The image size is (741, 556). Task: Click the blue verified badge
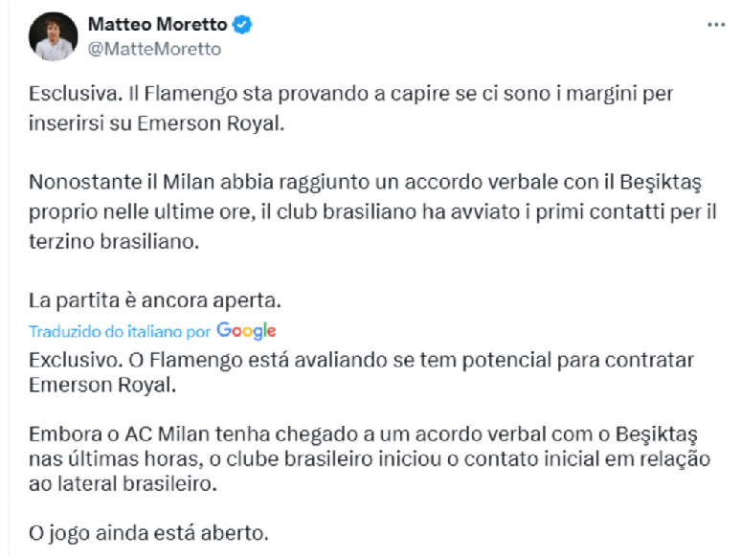tap(243, 25)
